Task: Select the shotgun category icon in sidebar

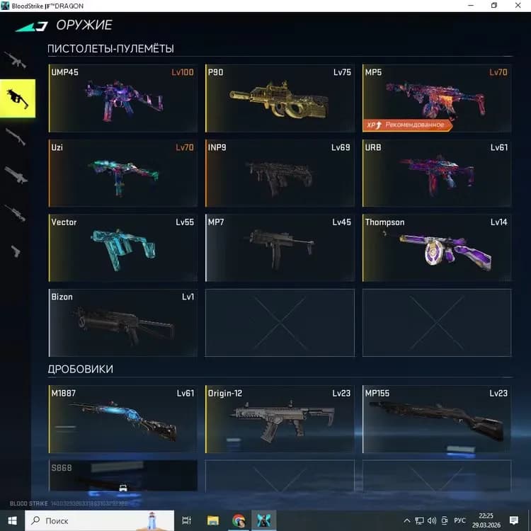Action: pos(16,137)
